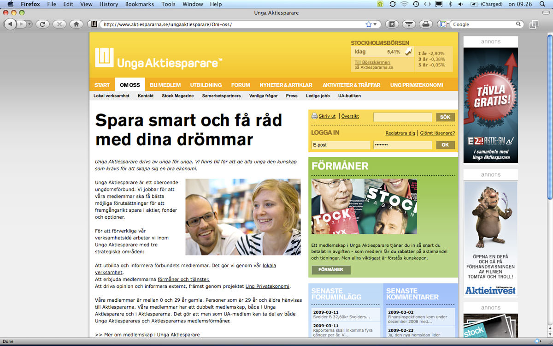Click the SÖK button
This screenshot has width=553, height=346.
pyautogui.click(x=445, y=117)
